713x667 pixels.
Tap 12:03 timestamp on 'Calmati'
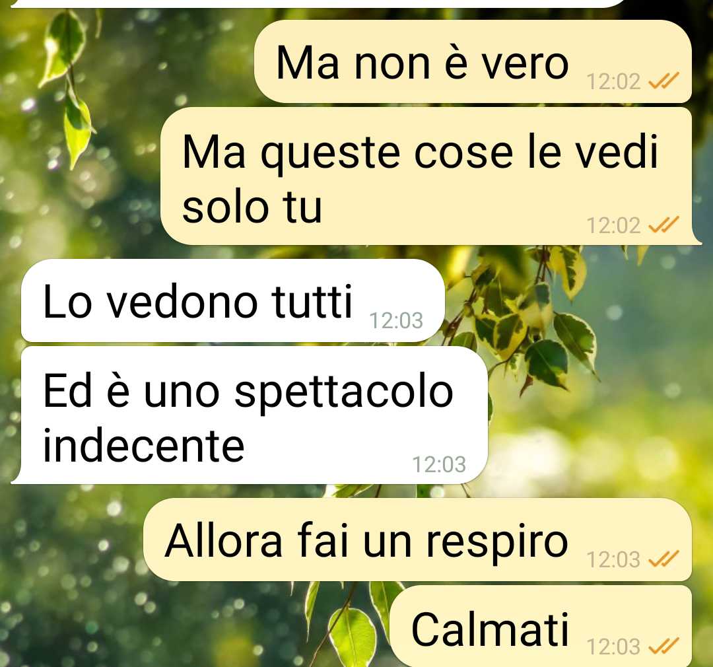point(613,647)
